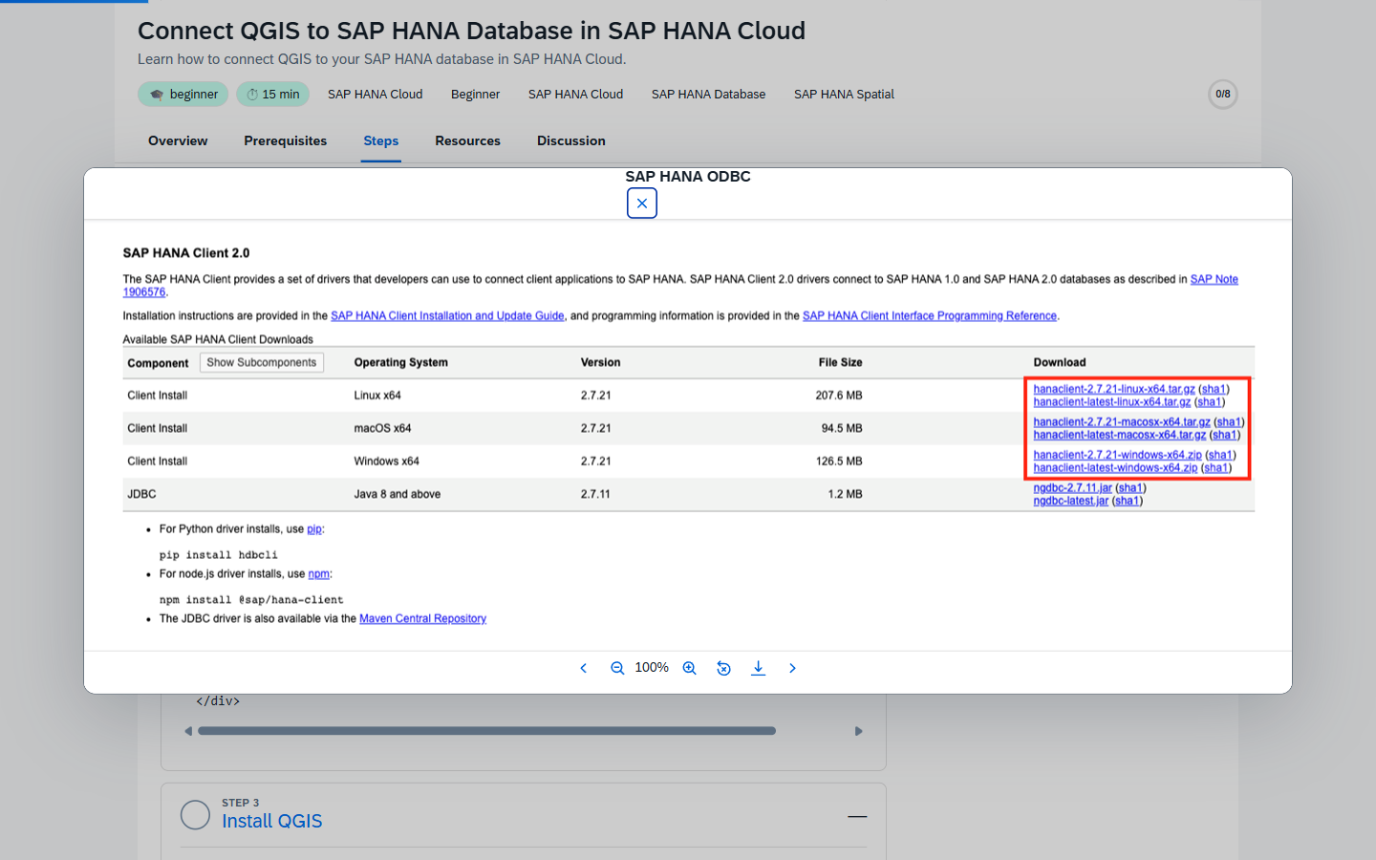Click the Beginner tag link

pos(475,94)
